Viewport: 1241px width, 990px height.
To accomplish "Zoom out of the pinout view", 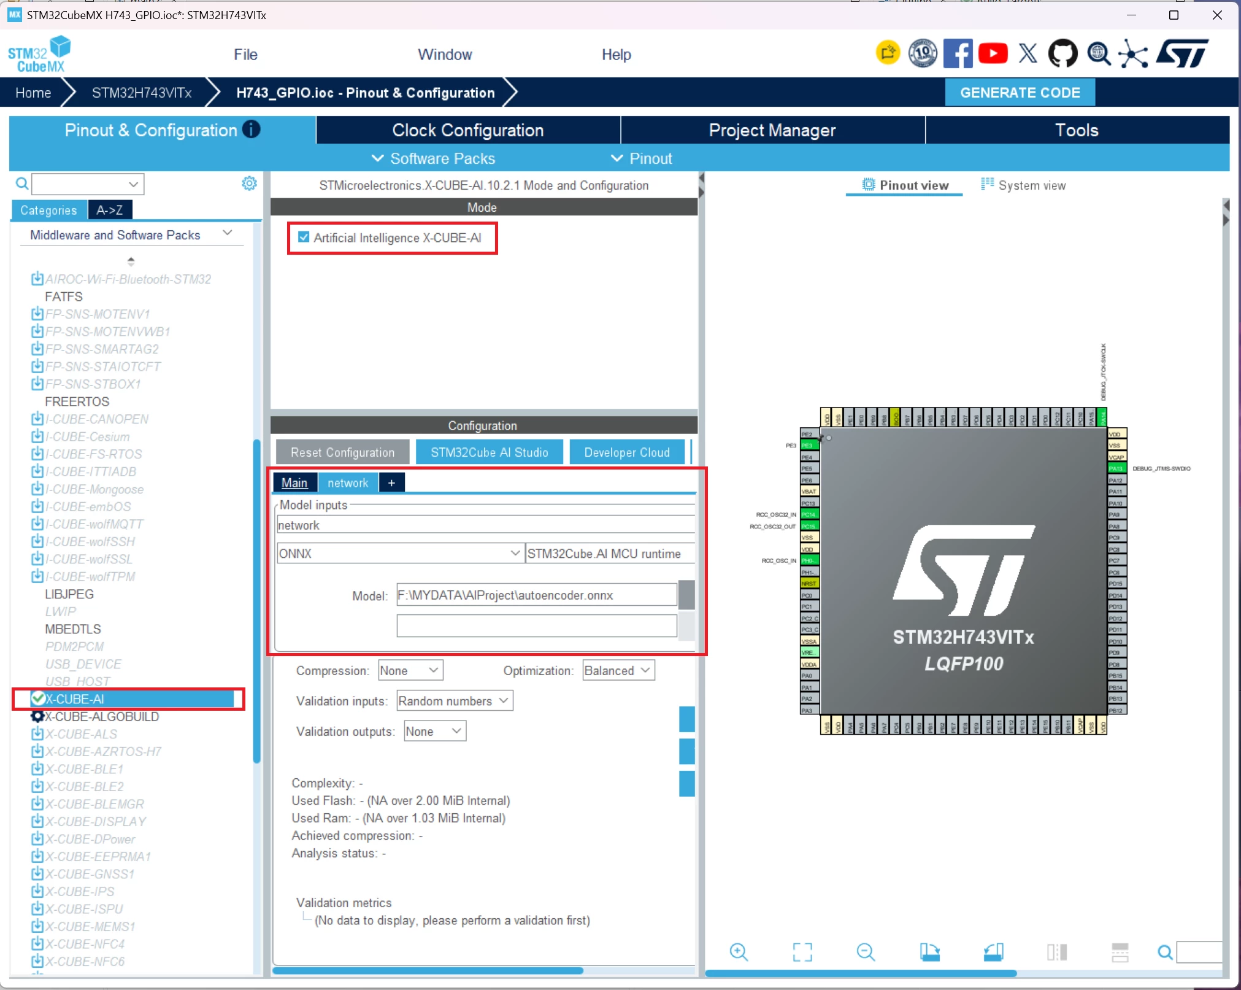I will pyautogui.click(x=866, y=952).
